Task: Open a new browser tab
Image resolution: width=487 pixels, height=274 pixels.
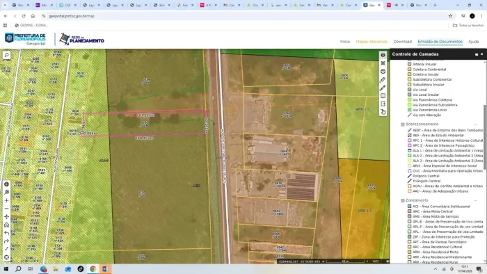Action: pyautogui.click(x=435, y=5)
